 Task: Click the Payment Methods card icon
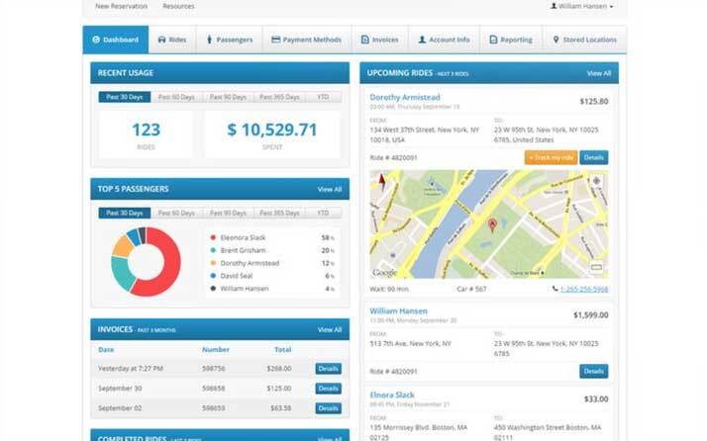click(275, 41)
